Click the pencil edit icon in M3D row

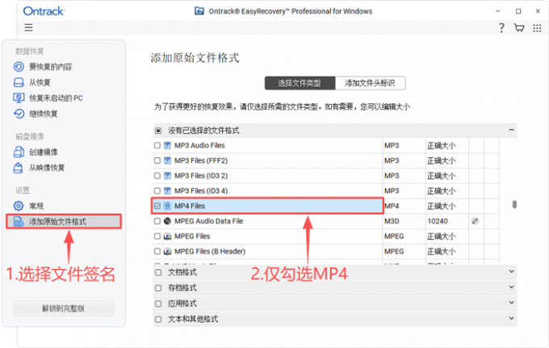pos(475,221)
